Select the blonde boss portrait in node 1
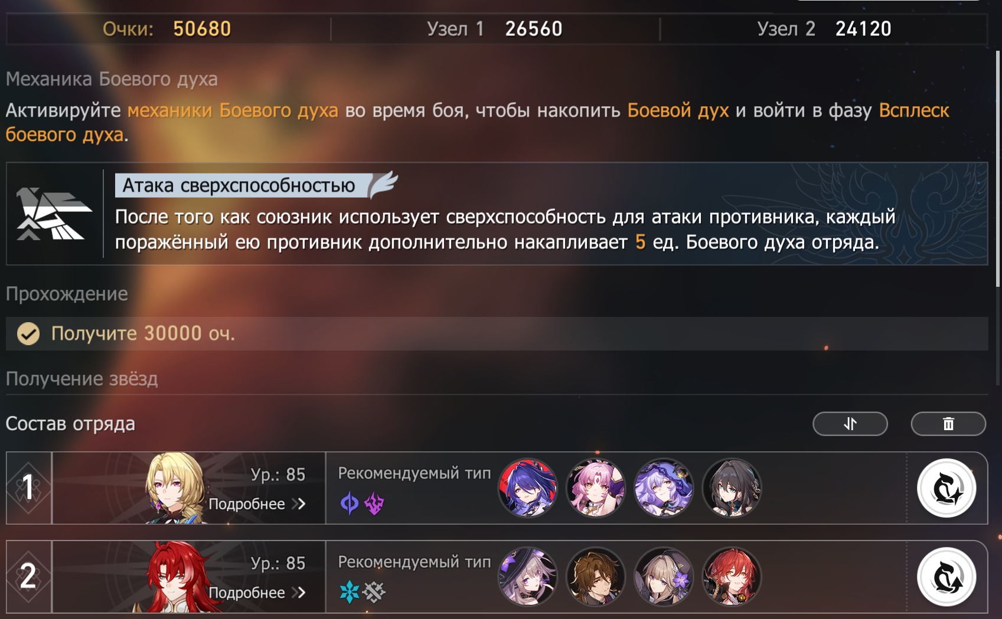1002x619 pixels. [x=175, y=488]
